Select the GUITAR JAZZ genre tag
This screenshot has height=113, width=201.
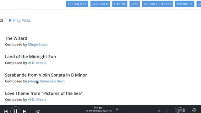[x=77, y=4]
